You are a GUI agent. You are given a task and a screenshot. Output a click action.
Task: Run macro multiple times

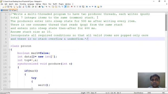pos(80,7)
